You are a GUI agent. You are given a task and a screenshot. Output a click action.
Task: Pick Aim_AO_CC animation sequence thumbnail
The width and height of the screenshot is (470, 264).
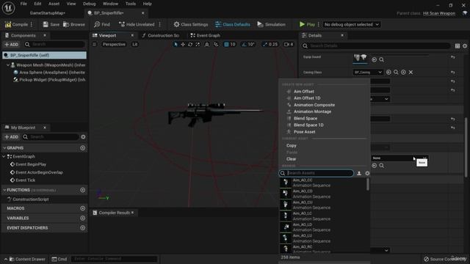[x=286, y=183]
